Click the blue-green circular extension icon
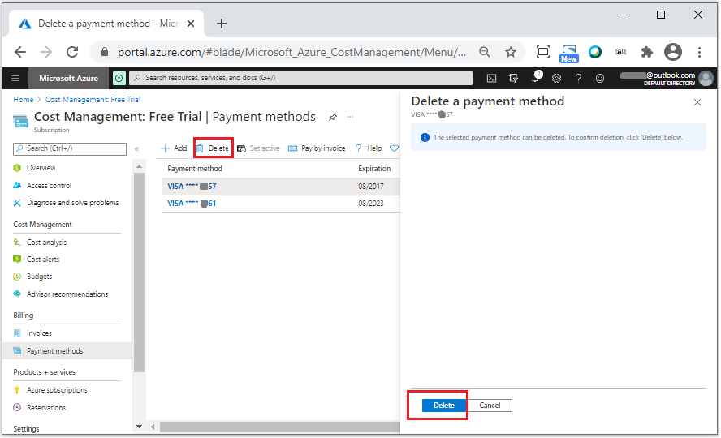Screen dimensions: 721x438 [595, 52]
